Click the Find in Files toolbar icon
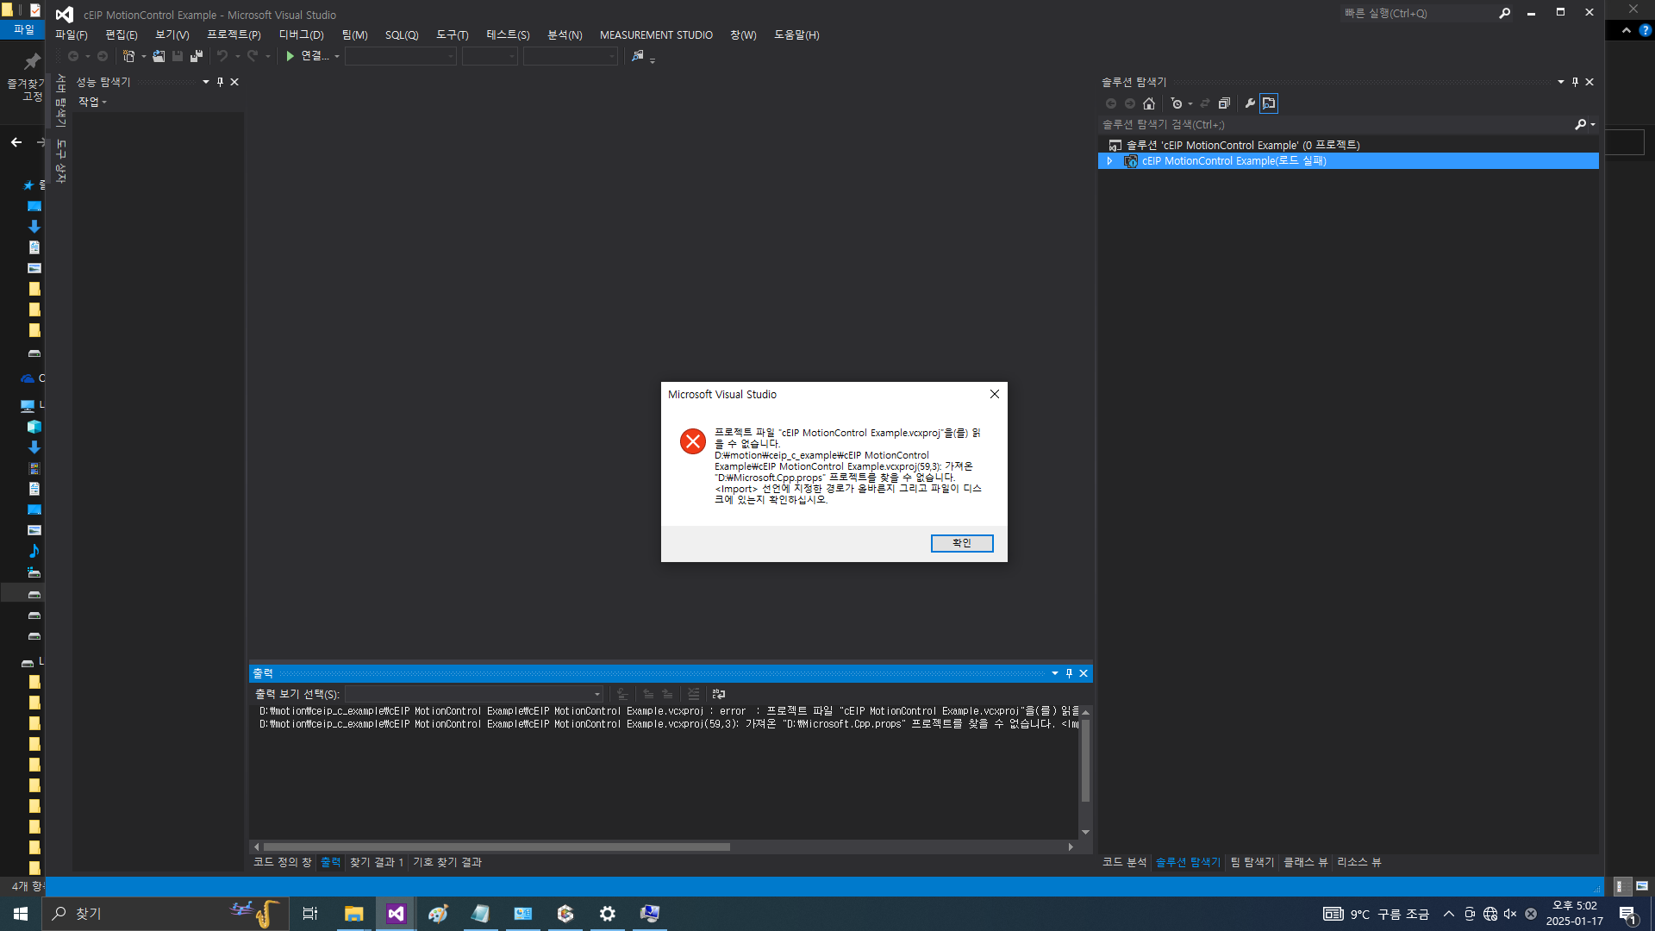Screen dimensions: 1655x931 tap(637, 56)
